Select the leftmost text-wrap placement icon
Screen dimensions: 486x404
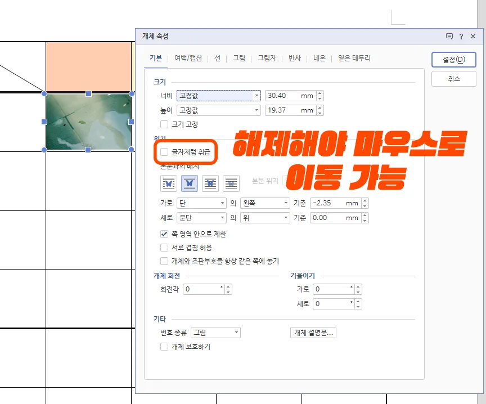click(168, 183)
